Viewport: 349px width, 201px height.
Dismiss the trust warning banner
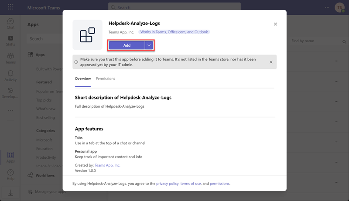(x=271, y=62)
